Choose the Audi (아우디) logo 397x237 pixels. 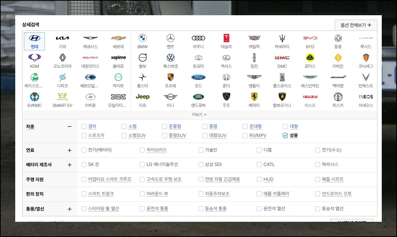pos(198,38)
